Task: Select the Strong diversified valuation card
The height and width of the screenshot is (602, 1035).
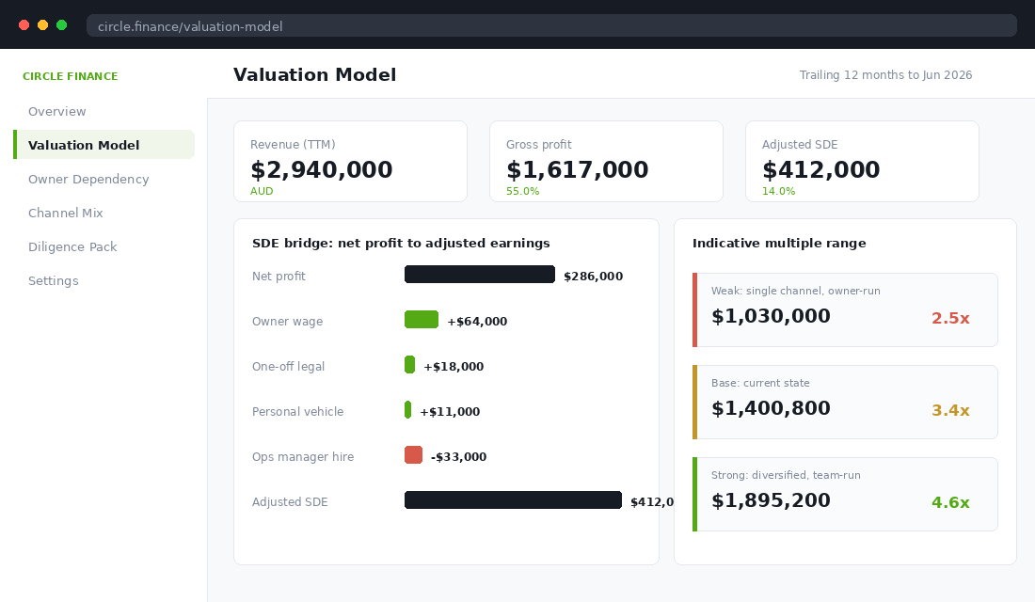Action: (x=845, y=495)
